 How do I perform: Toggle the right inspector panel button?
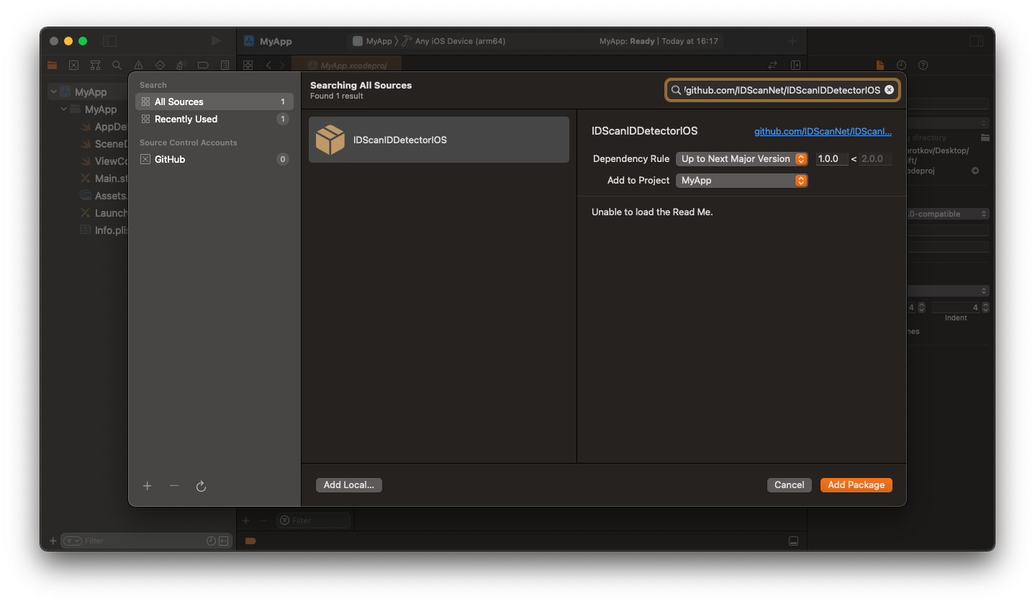976,41
